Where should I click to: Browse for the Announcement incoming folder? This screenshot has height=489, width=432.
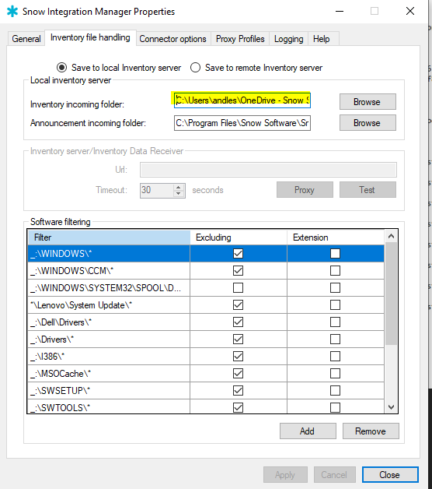pyautogui.click(x=368, y=123)
